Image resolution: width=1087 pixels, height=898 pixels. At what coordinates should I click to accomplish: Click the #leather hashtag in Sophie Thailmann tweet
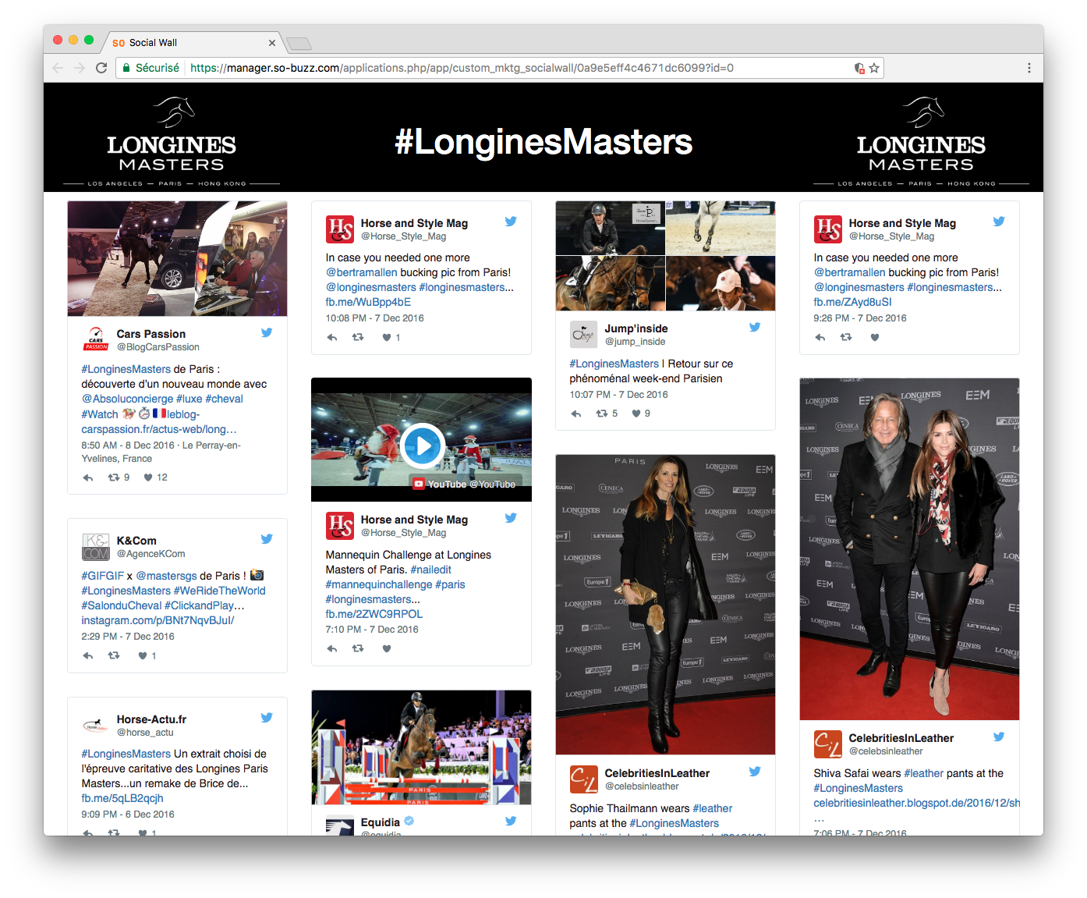click(x=713, y=808)
